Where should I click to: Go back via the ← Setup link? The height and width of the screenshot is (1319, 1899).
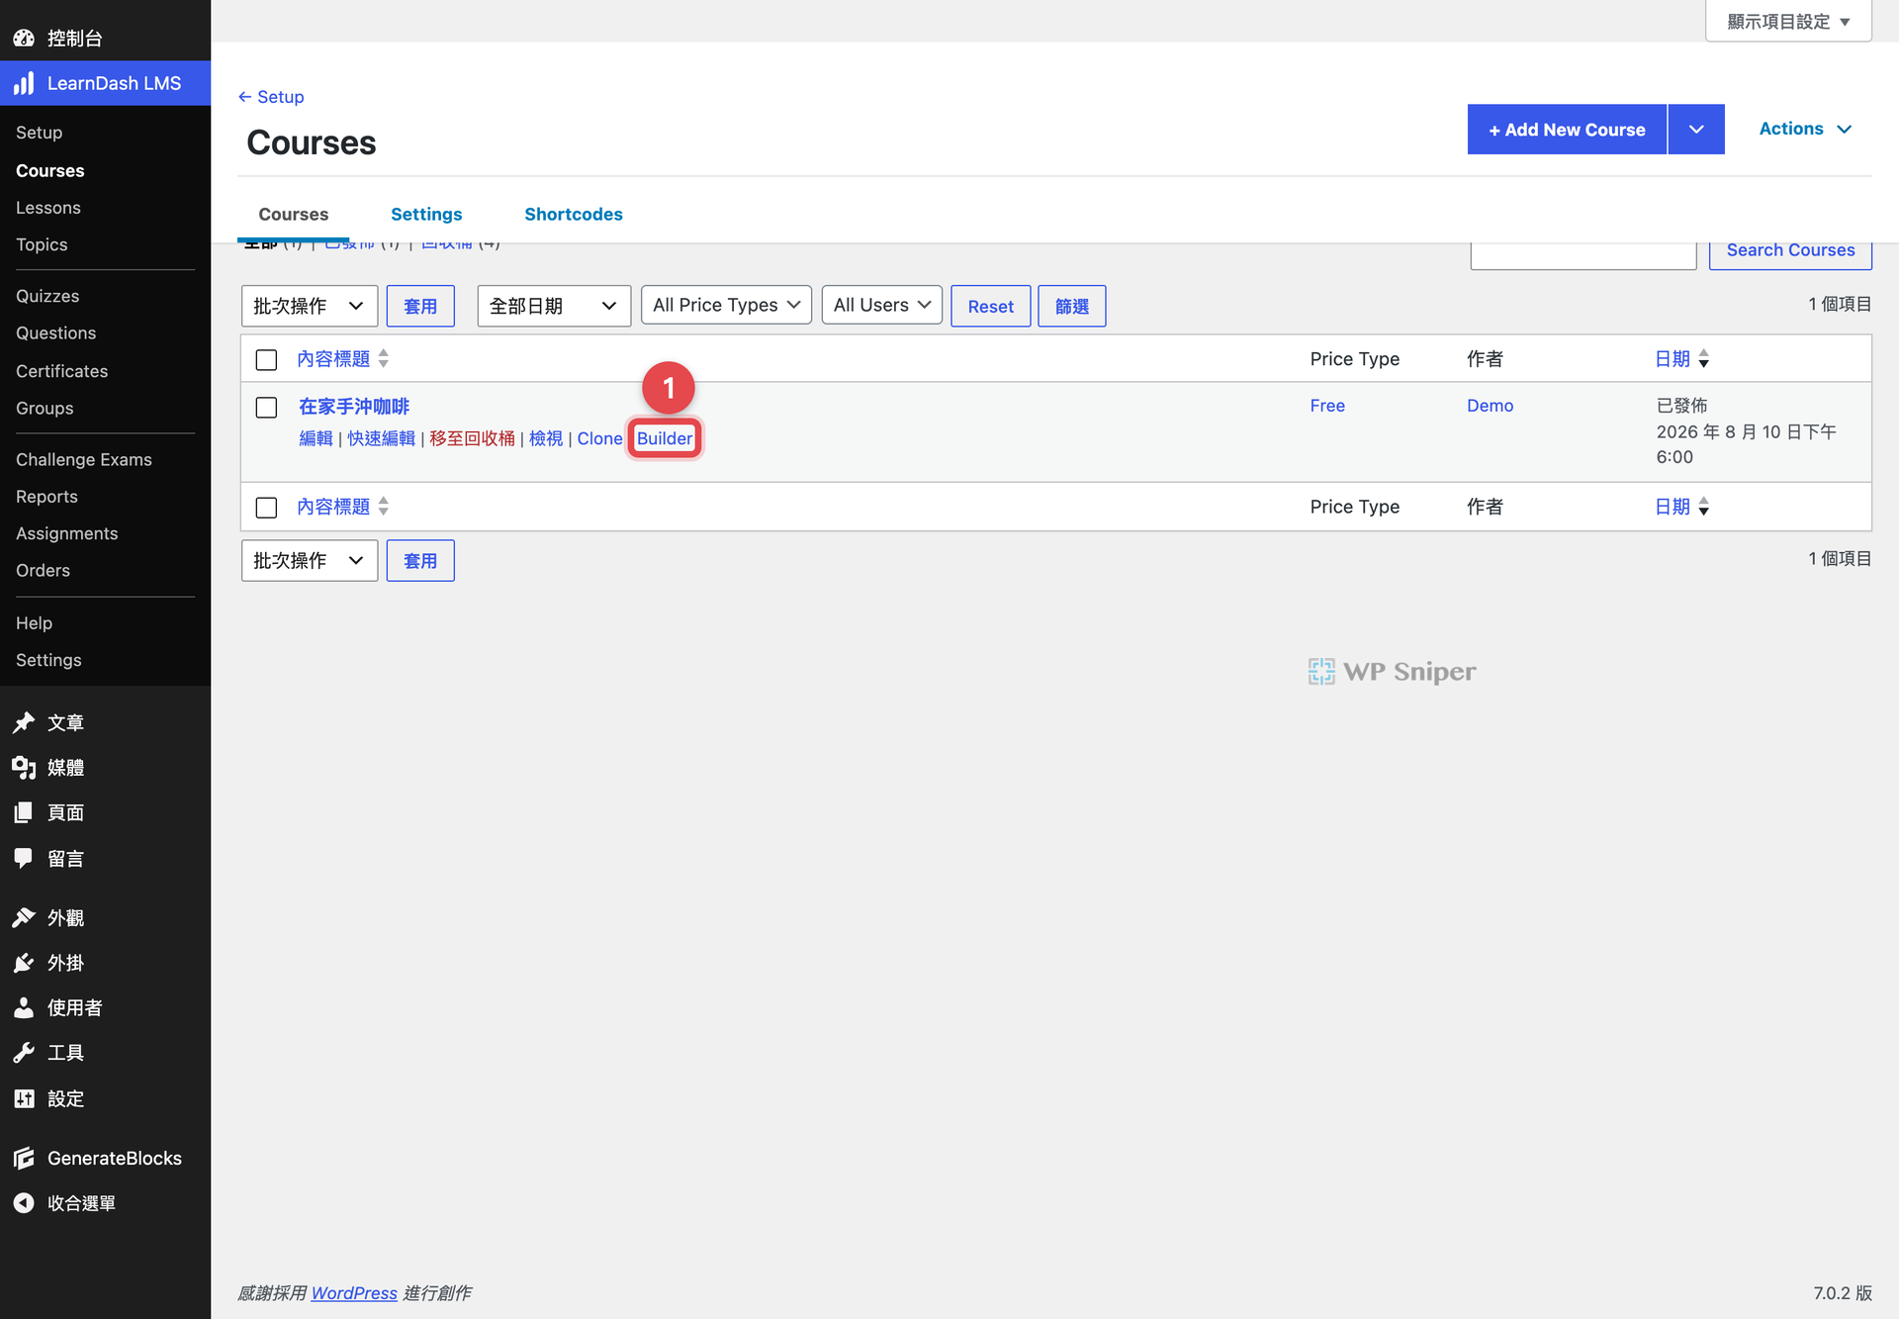click(271, 97)
